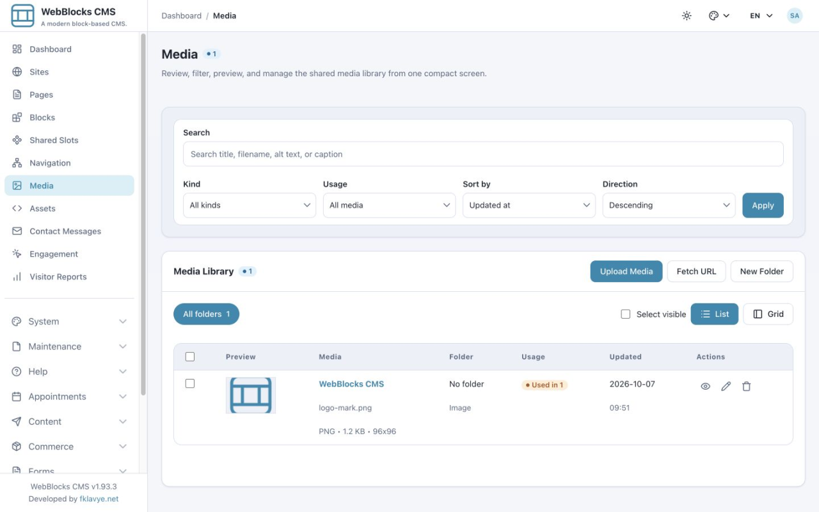Screen dimensions: 819x512
Task: Preview WebBlocks CMS media with eye icon
Action: 705,387
